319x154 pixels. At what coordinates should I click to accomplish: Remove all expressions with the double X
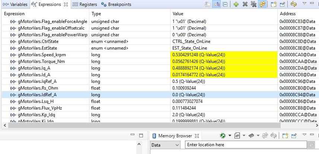[253, 4]
